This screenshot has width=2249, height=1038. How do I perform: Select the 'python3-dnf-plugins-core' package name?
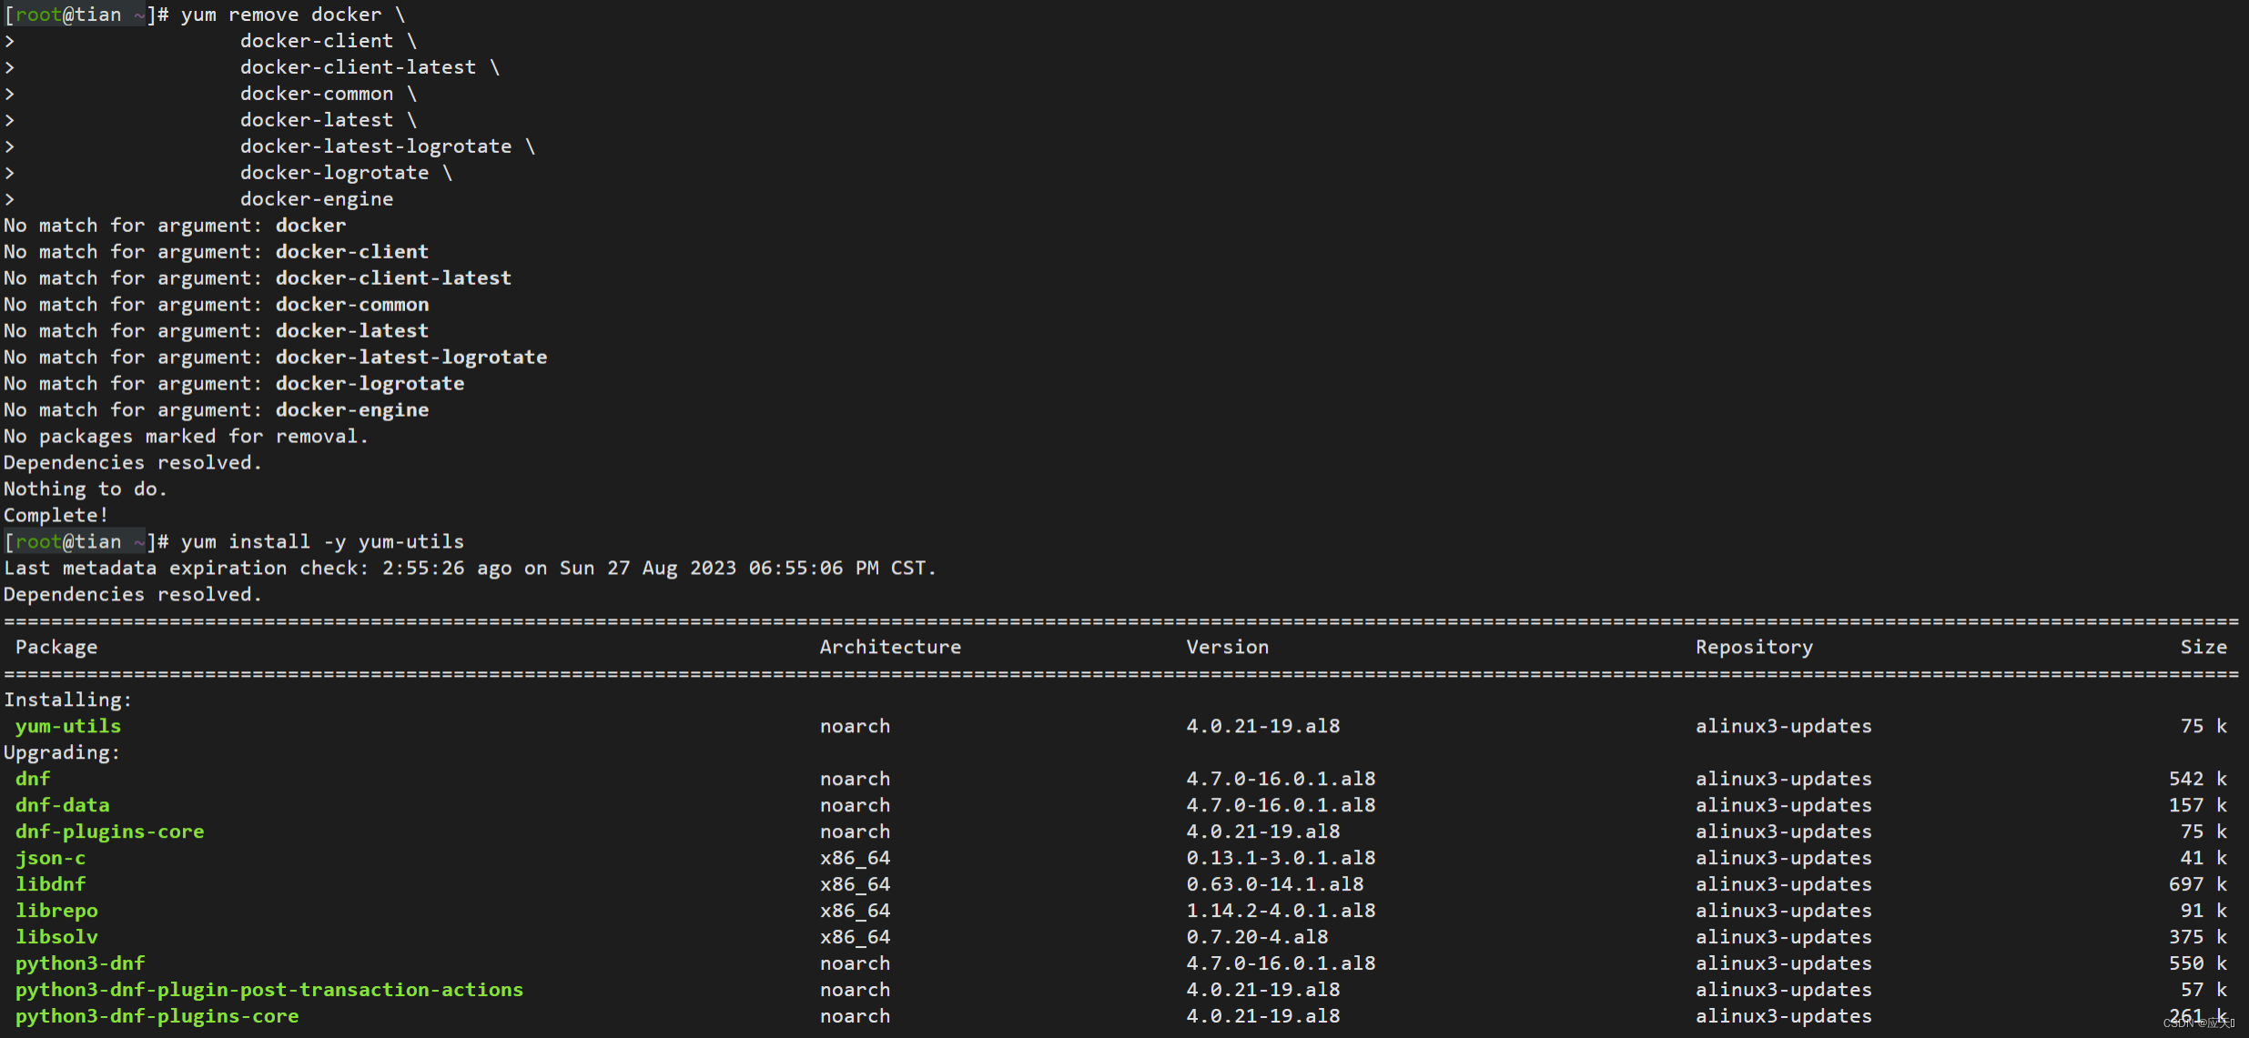click(x=157, y=1017)
